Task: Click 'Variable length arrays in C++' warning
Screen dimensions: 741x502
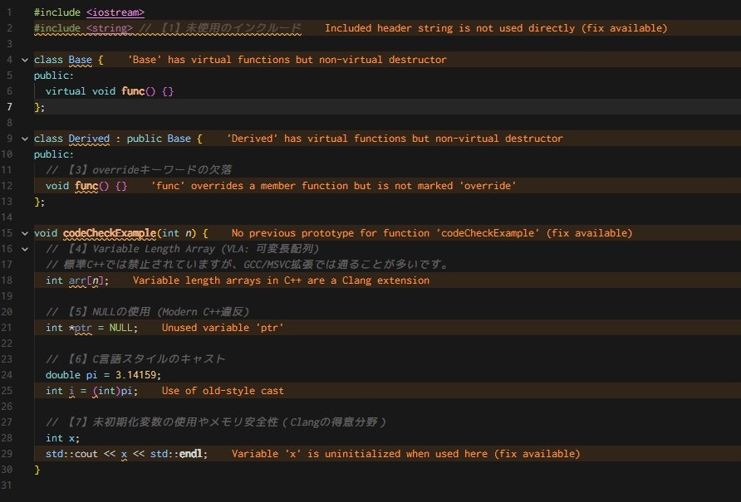Action: (281, 280)
